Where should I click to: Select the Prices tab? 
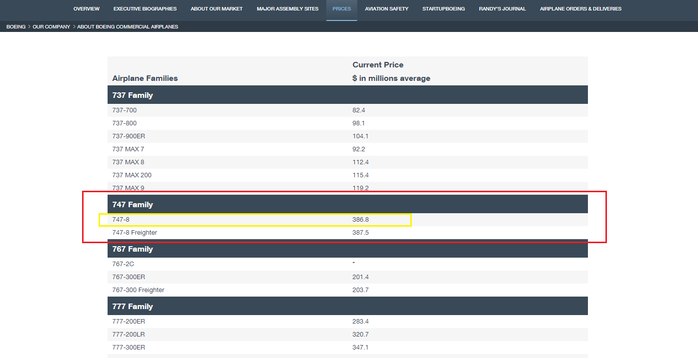[x=342, y=9]
